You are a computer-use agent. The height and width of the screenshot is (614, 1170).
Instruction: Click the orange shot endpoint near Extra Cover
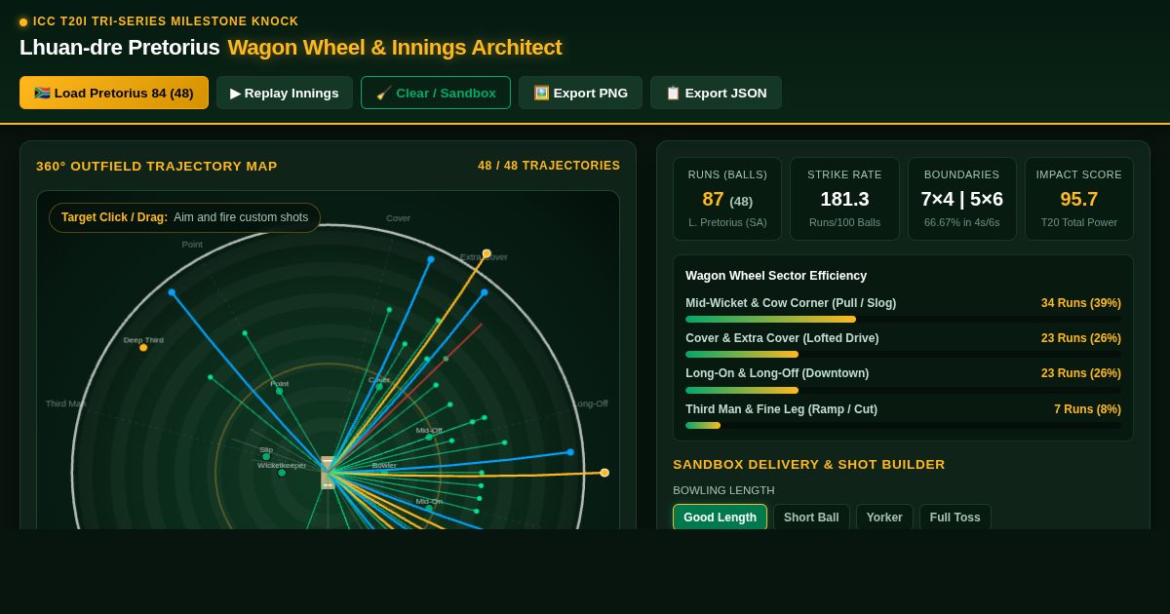pos(487,253)
